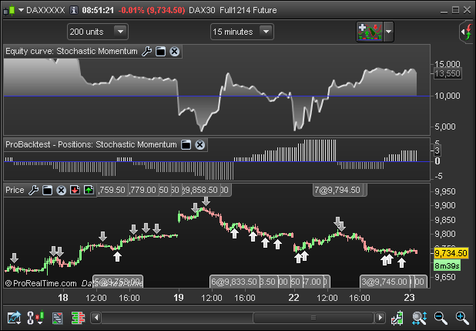476x331 pixels.
Task: Click the ProBacktest - Positions title text
Action: (x=91, y=144)
